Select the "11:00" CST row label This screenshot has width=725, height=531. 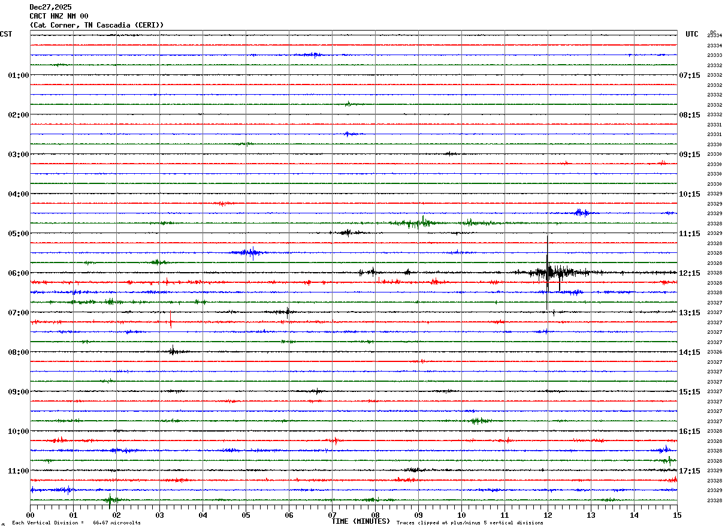click(19, 471)
